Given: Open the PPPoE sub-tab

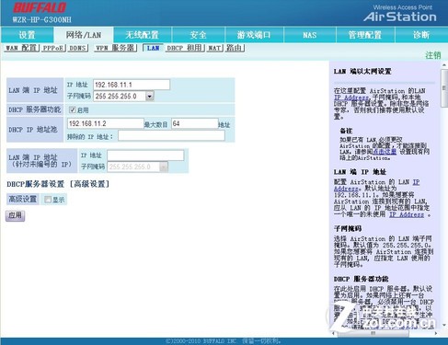Looking at the screenshot, I should click(53, 48).
